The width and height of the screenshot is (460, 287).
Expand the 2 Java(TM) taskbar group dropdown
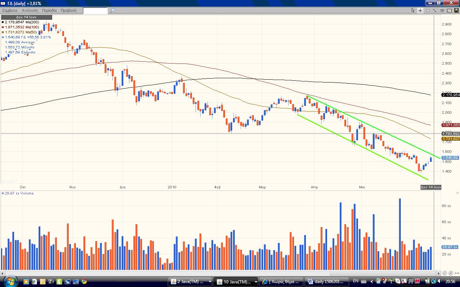point(210,282)
